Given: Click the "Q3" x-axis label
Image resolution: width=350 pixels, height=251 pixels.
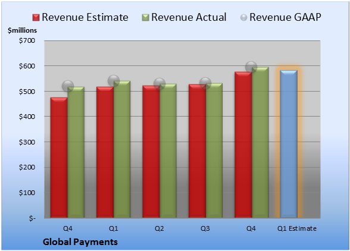Looking at the screenshot, I should [205, 228].
